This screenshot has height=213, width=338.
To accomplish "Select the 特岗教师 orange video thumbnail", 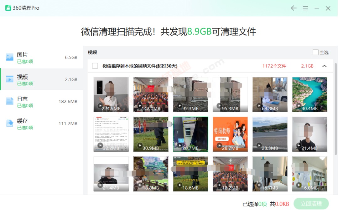I will click(230, 134).
